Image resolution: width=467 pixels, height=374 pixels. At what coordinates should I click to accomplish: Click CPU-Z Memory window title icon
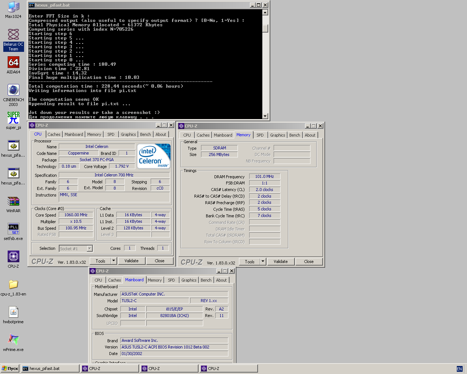181,126
